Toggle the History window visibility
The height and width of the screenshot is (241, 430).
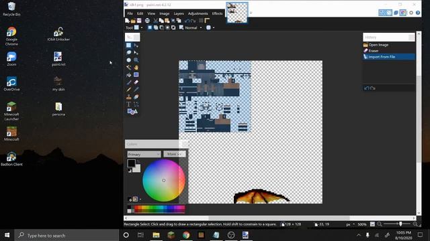[389, 13]
